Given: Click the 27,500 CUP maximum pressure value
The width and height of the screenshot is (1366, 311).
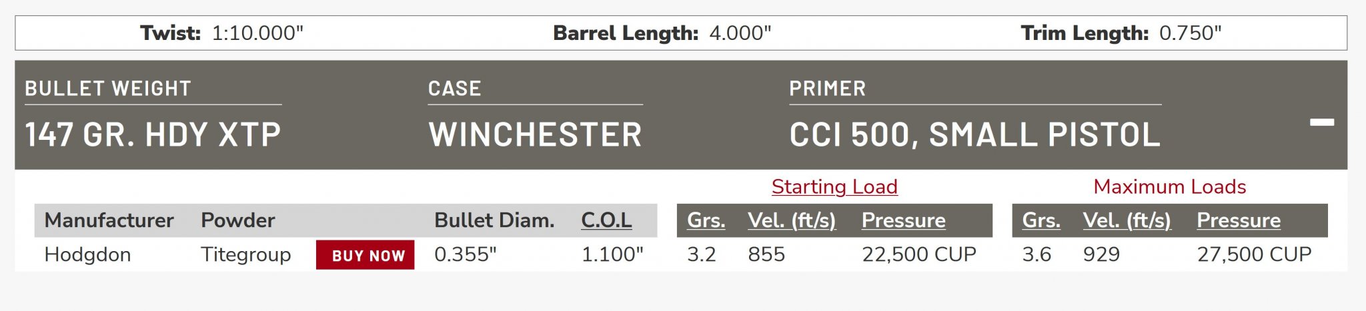Looking at the screenshot, I should click(1254, 254).
